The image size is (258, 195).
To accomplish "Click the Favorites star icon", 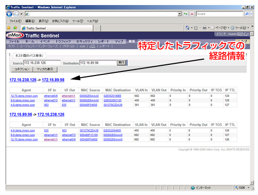I will pos(9,28).
